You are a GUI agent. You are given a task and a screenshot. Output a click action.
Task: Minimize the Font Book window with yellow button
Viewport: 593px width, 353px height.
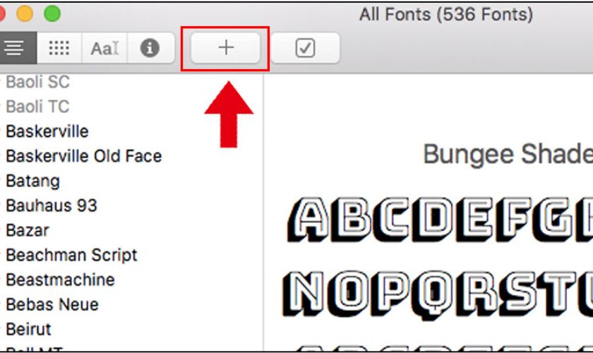(25, 13)
